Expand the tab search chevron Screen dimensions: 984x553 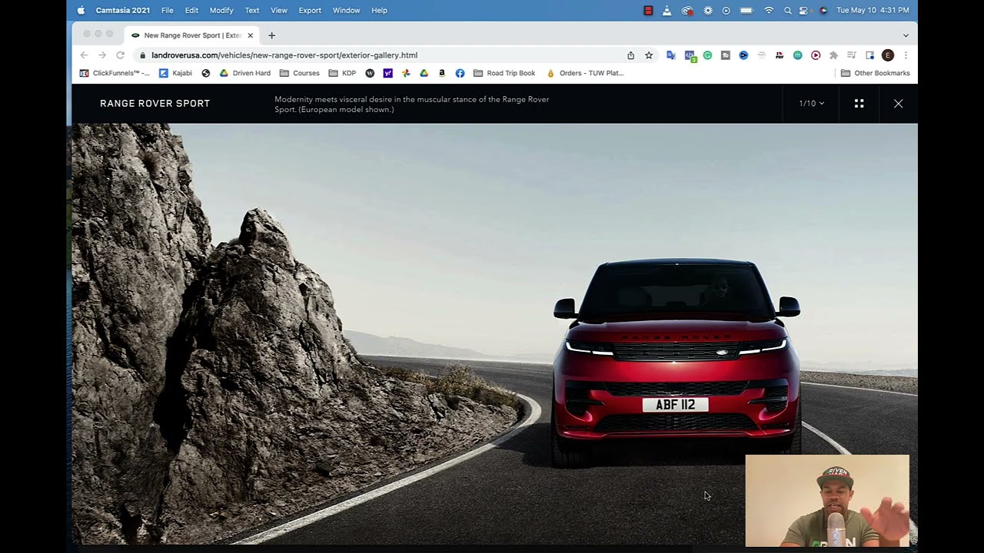(x=906, y=35)
